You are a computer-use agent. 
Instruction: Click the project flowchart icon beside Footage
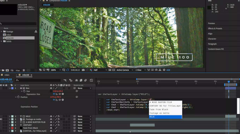click(x=36, y=31)
